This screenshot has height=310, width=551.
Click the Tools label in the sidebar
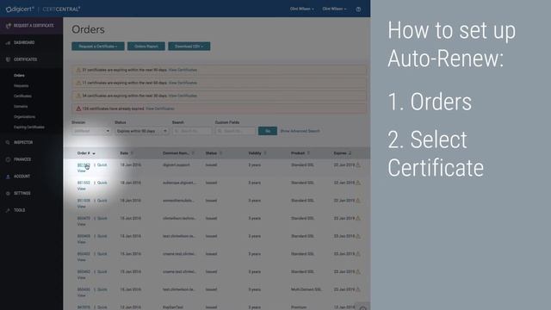pos(19,210)
